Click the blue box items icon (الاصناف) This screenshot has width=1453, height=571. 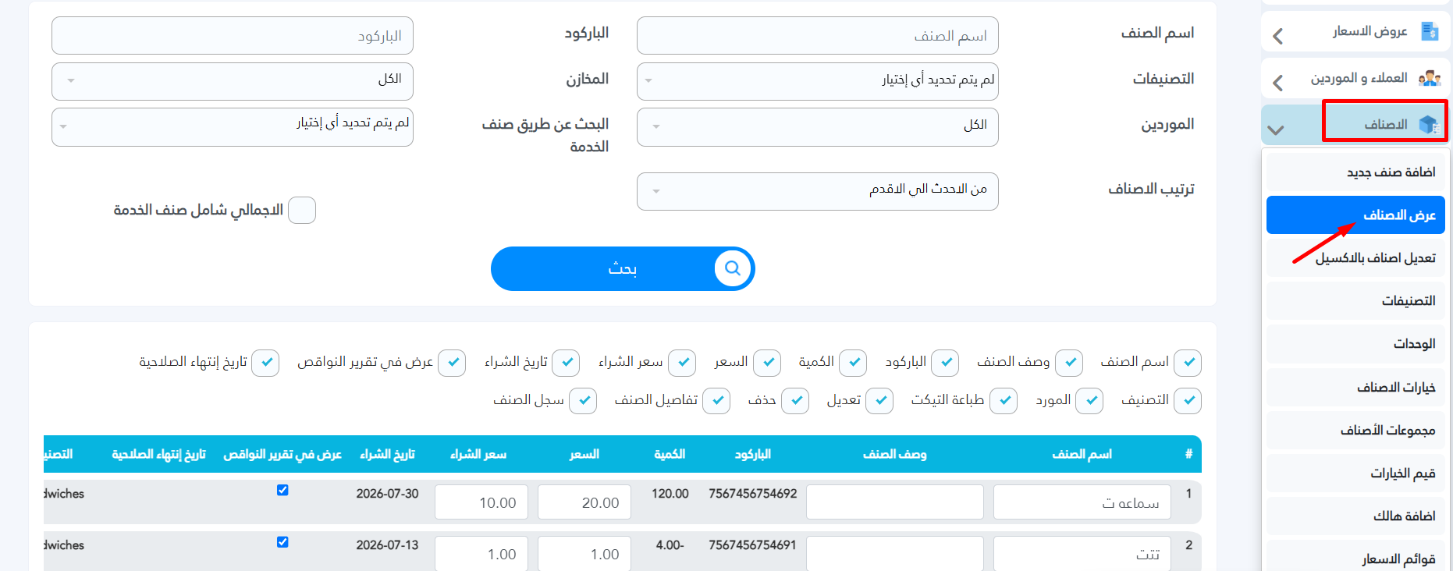pos(1429,124)
